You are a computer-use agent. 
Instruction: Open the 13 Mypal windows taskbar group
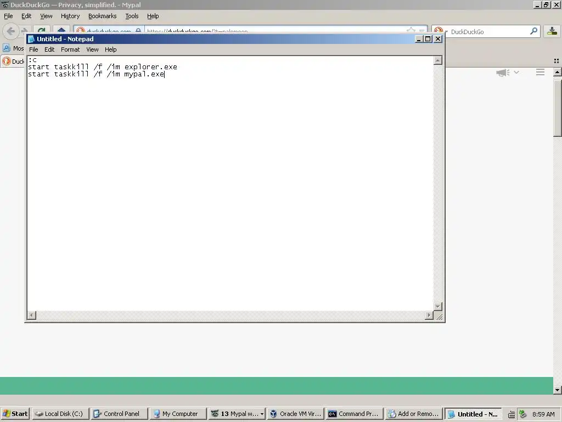pyautogui.click(x=237, y=414)
